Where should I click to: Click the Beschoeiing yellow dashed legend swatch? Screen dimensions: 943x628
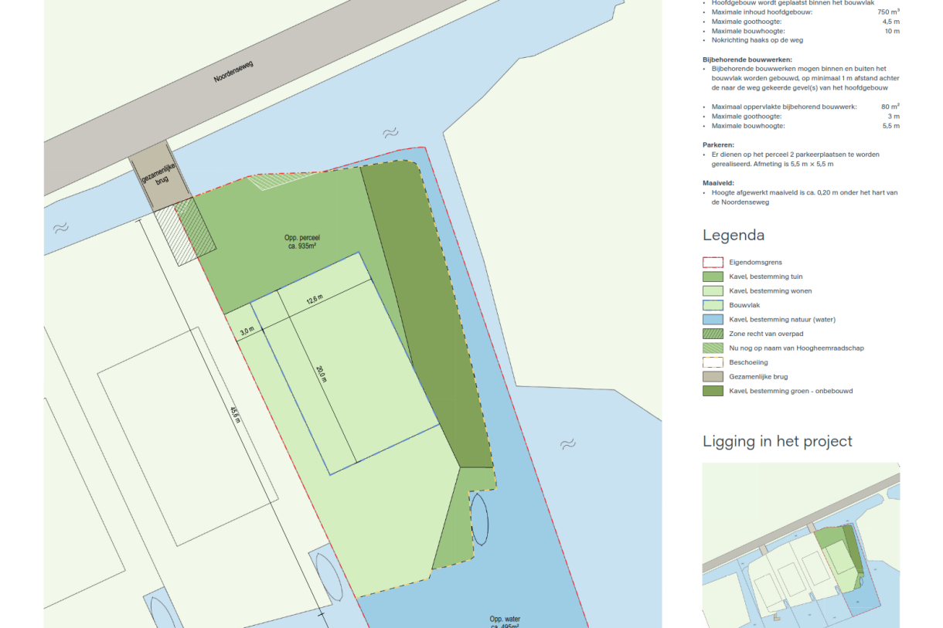pos(712,362)
